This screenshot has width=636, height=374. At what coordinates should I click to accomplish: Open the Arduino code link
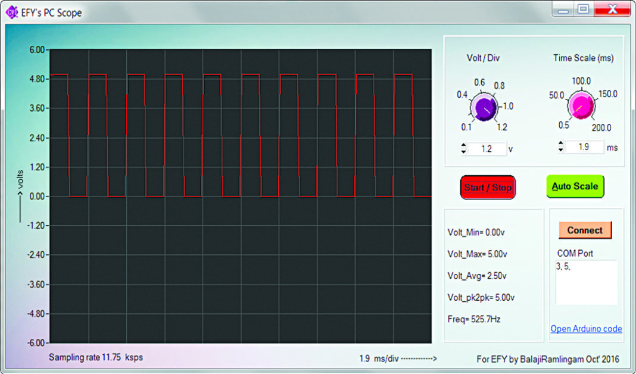[x=586, y=329]
